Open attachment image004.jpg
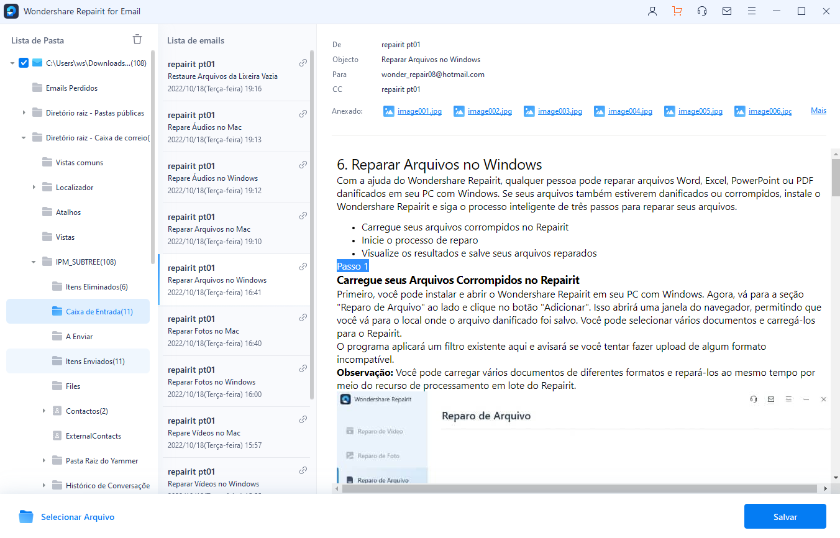Screen dimensions: 840x538 coord(630,111)
